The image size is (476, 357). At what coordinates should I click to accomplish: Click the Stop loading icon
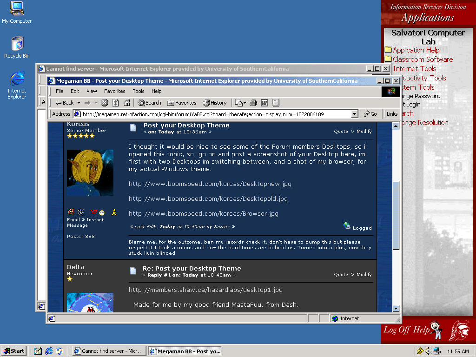(x=104, y=103)
